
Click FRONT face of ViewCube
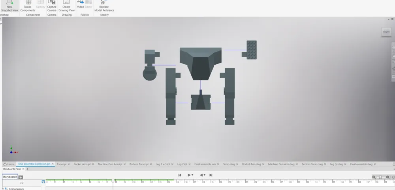[386, 32]
